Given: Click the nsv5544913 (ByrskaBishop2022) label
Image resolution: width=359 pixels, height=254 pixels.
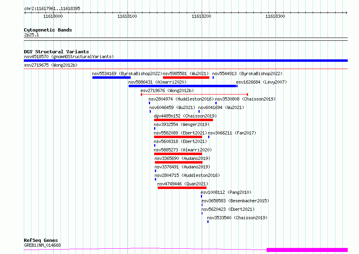Looking at the screenshot, I should pos(247,73).
